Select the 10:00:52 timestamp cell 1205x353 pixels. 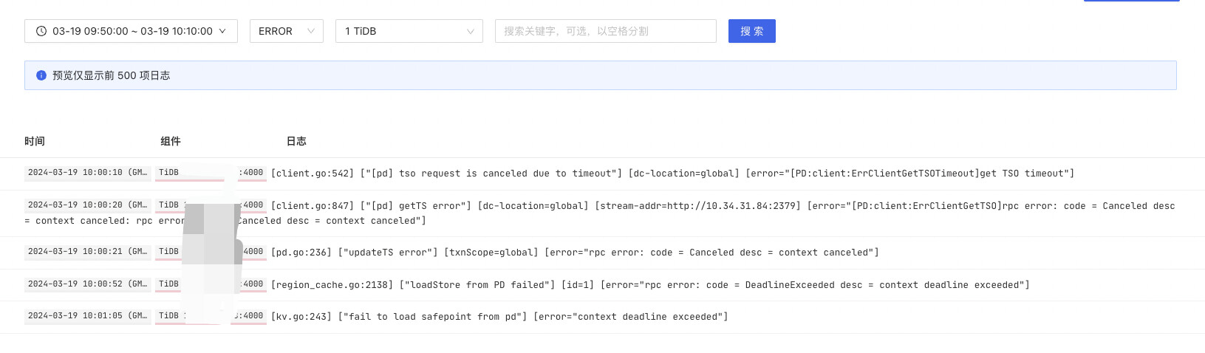click(87, 284)
